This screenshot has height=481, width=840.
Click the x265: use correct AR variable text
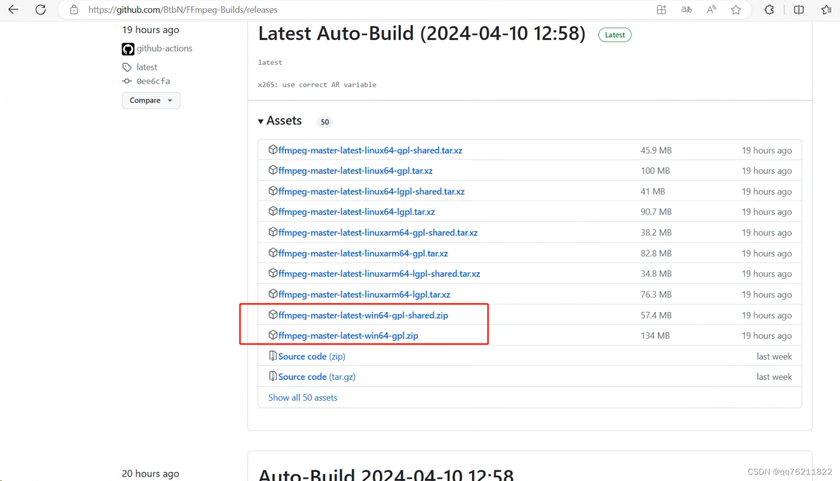317,85
